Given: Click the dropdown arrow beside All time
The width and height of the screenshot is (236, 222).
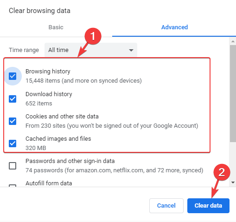Looking at the screenshot, I should coord(131,50).
